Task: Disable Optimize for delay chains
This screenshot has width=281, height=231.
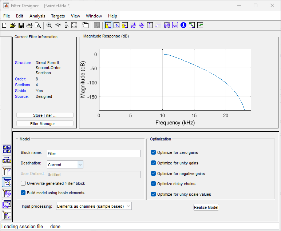Action: (x=153, y=184)
